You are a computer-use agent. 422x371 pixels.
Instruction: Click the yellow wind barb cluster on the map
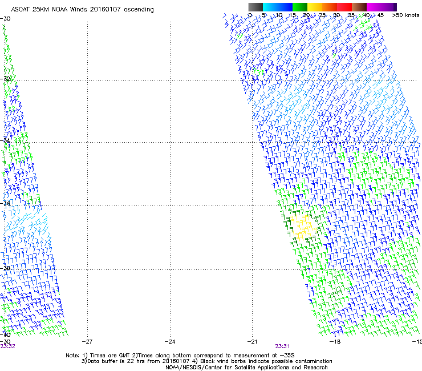[302, 227]
